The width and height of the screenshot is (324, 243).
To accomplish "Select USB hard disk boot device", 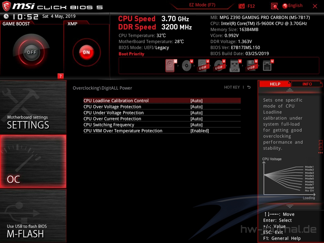I will coord(203,66).
